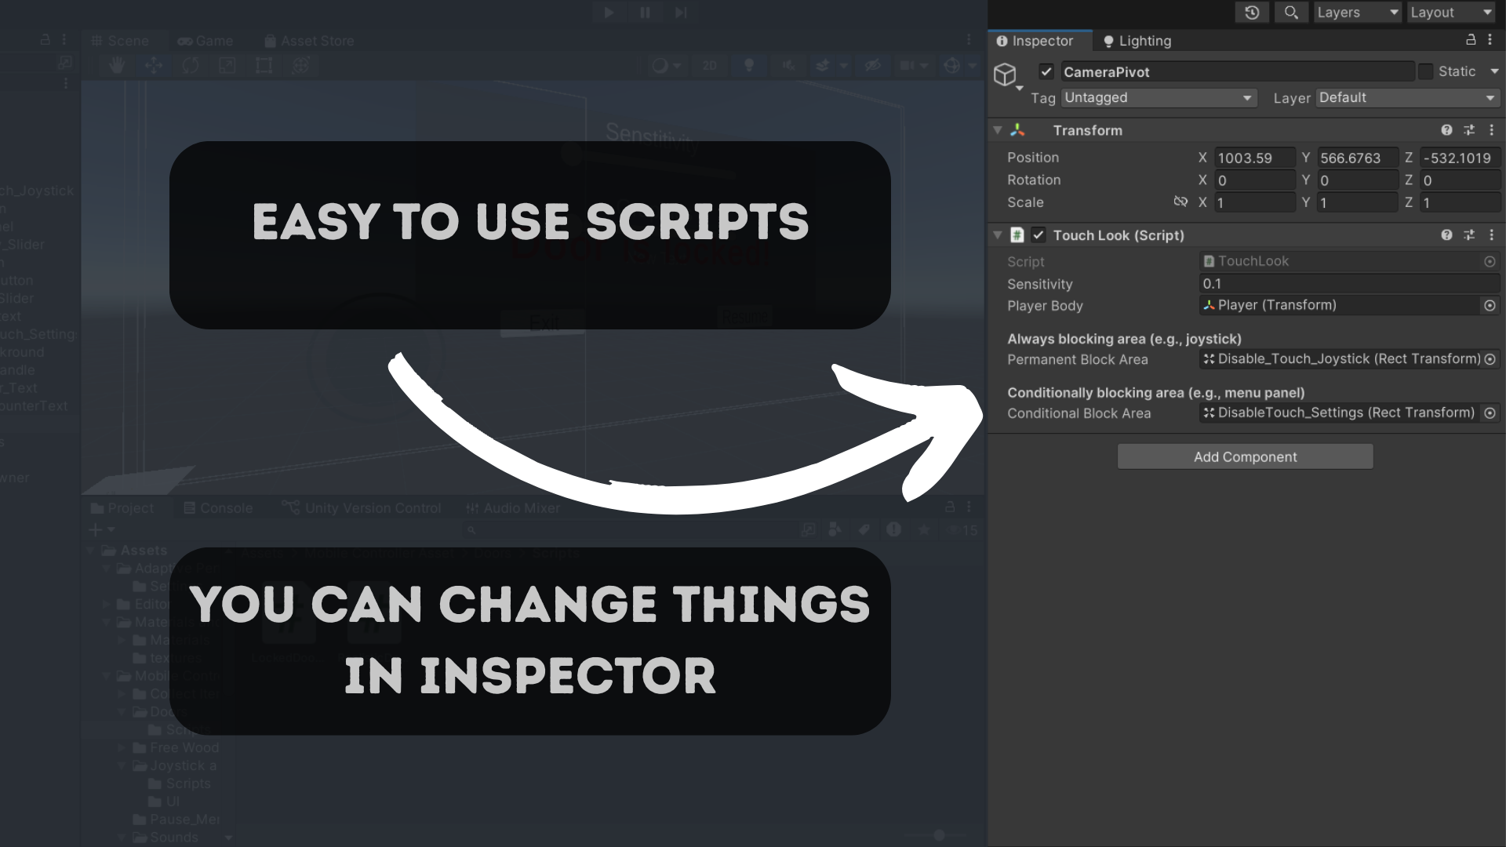Toggle the Scale constrain proportions link icon
The height and width of the screenshot is (847, 1506).
click(x=1180, y=202)
